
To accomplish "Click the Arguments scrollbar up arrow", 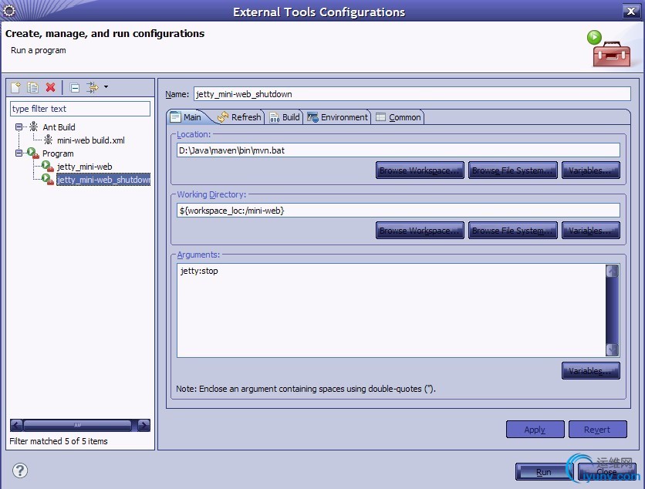I will (612, 271).
